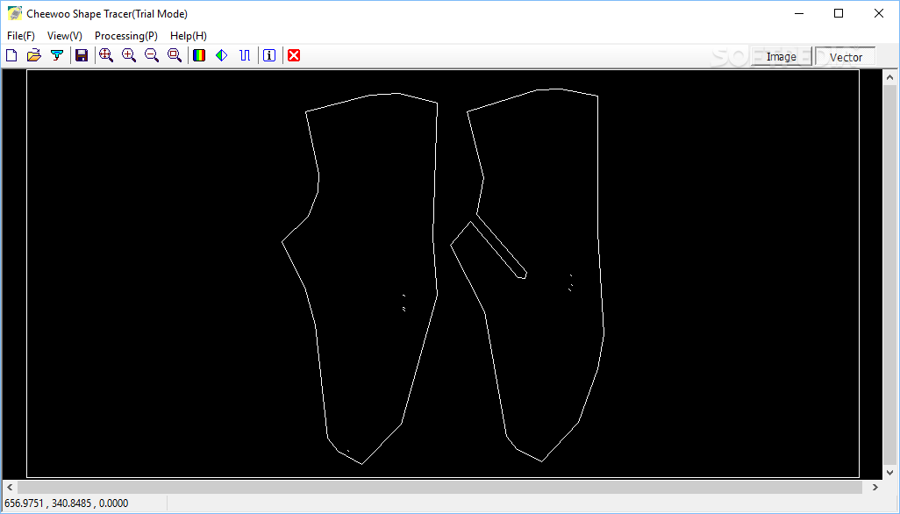Click the funnel filter toolbar icon
Viewport: 900px width, 514px height.
(57, 55)
